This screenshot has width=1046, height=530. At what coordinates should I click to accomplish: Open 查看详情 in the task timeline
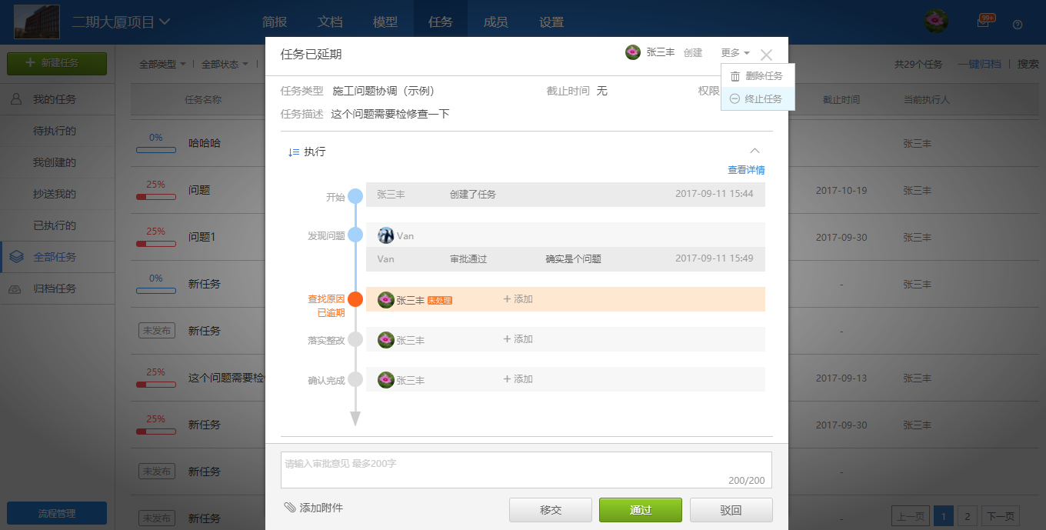click(745, 169)
